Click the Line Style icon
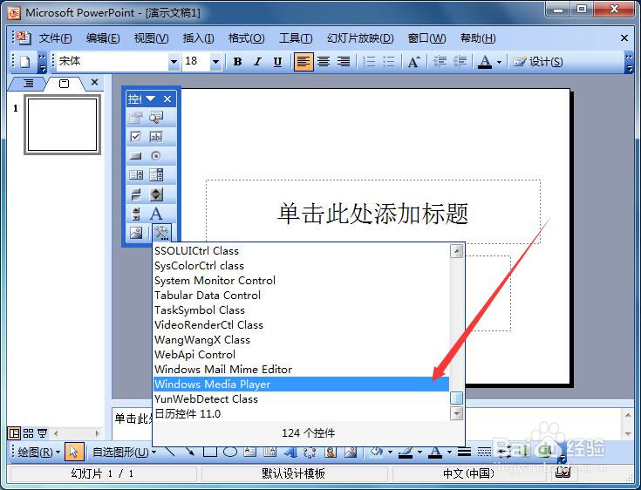This screenshot has height=490, width=641. point(464,452)
